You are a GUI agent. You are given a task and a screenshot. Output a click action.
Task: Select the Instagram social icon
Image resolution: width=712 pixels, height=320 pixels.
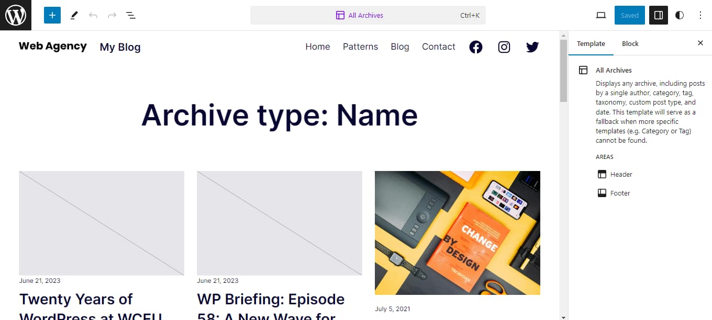504,47
